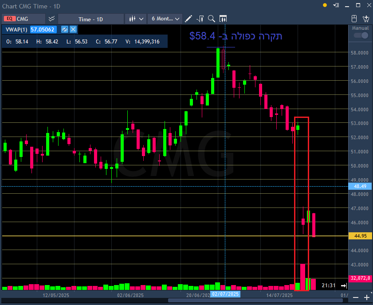The width and height of the screenshot is (373, 305).
Task: Toggle the Manual scale switch
Action: point(361,35)
